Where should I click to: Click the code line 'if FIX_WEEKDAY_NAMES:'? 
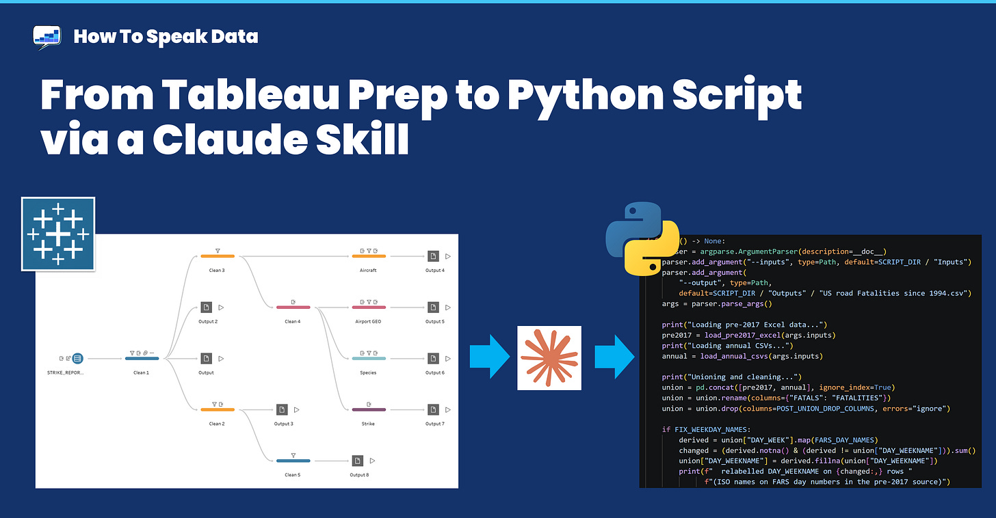pos(707,429)
